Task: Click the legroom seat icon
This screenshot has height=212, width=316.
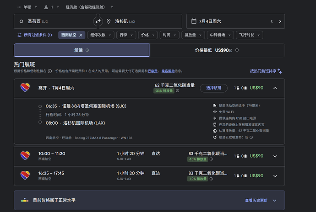Action: click(215, 106)
